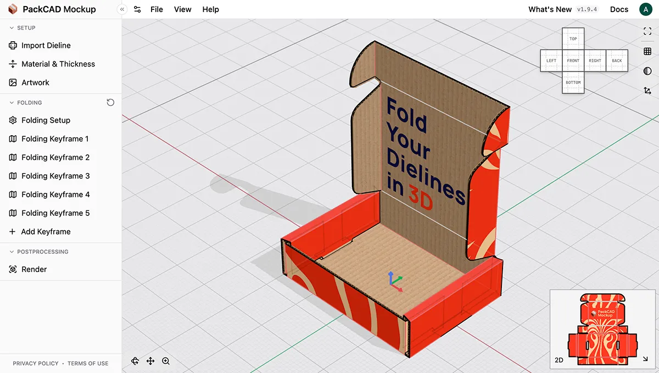The width and height of the screenshot is (659, 373).
Task: Toggle fullscreen viewport icon
Action: point(647,31)
